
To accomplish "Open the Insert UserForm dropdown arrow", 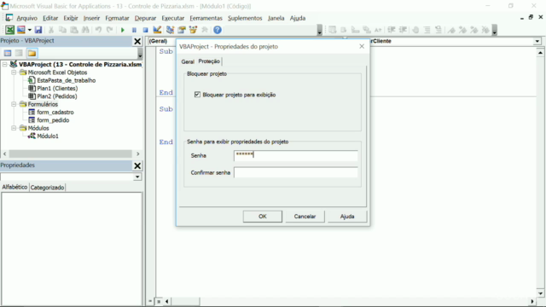I will tap(30, 30).
